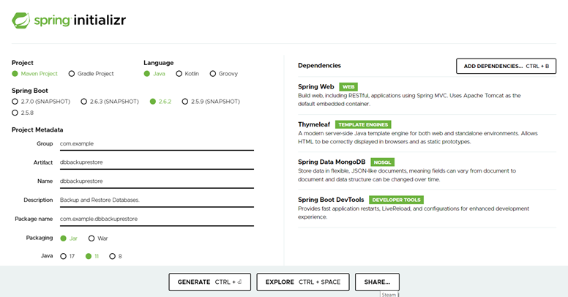Focus the Group input field

pyautogui.click(x=157, y=144)
